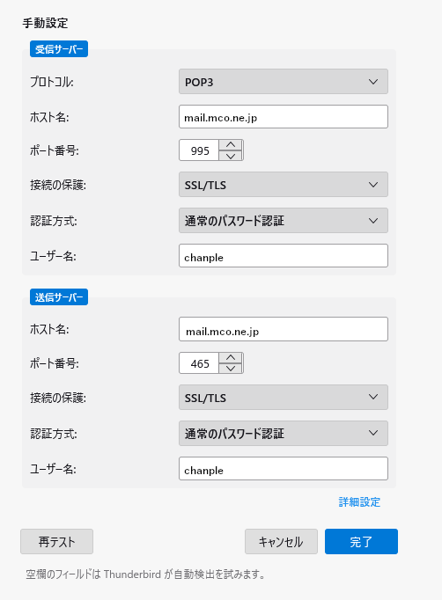Click the outgoing server username field
The image size is (442, 600).
(x=284, y=468)
